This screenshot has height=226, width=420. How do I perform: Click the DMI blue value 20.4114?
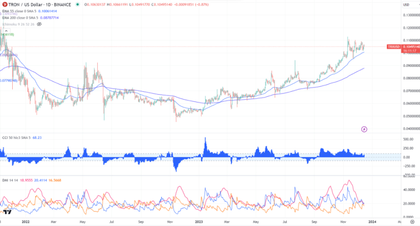[x=41, y=180]
